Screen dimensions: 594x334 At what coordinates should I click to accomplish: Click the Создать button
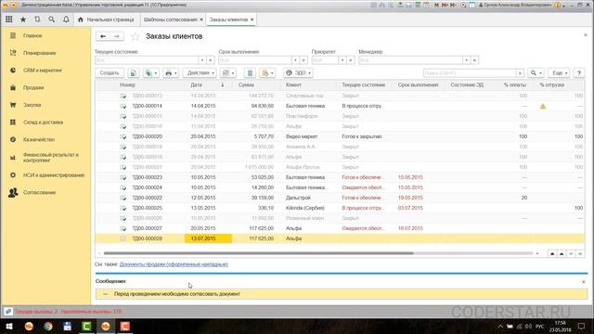(x=110, y=72)
